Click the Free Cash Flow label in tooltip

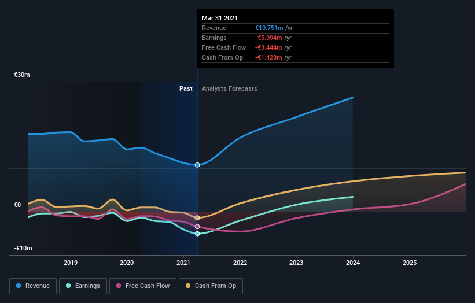(x=224, y=47)
